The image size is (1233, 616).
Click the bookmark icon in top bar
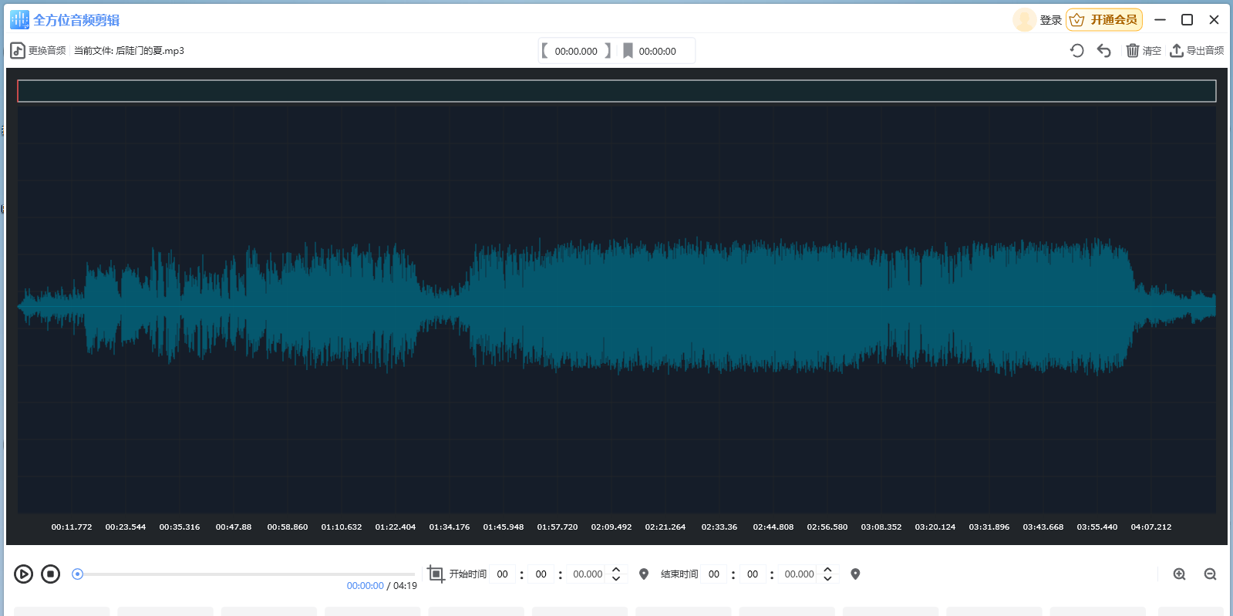click(x=628, y=51)
